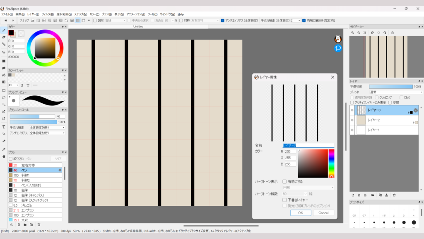Open the フィルタ menu
Screen dimensions: 424x239
(48, 14)
